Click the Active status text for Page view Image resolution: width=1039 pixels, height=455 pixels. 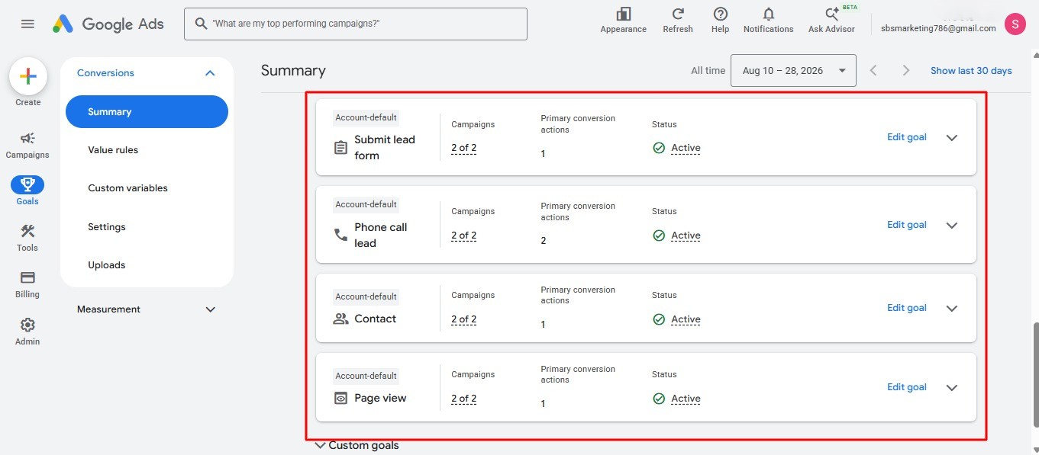pos(686,399)
